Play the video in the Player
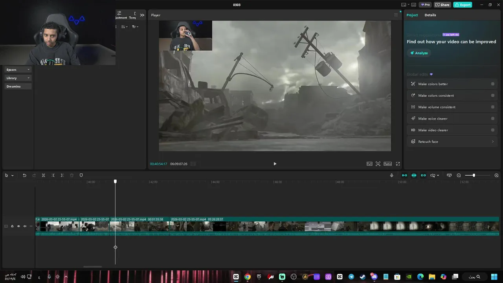This screenshot has height=283, width=503. pos(275,164)
